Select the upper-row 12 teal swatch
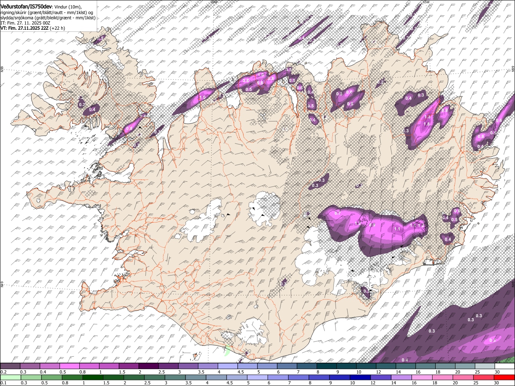 pyautogui.click(x=386, y=366)
